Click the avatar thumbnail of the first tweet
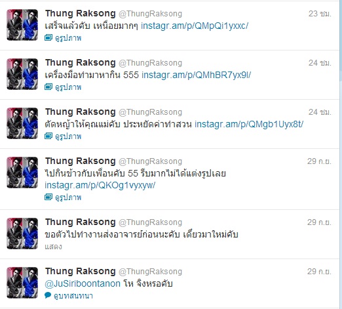The image size is (342, 309). [22, 25]
